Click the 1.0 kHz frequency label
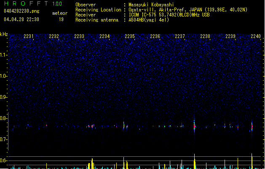Screen dimensions: 265x169 (x=3, y=76)
